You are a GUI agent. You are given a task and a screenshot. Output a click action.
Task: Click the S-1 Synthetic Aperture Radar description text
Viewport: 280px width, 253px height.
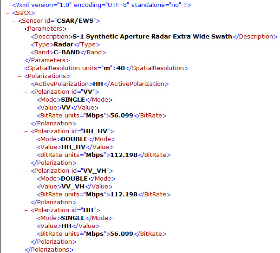[151, 37]
